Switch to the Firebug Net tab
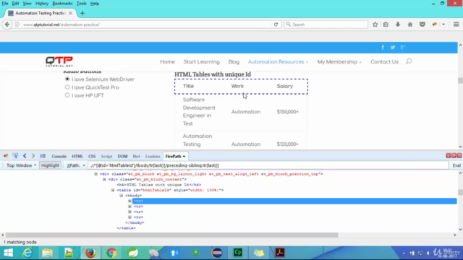463x260 pixels. point(136,156)
